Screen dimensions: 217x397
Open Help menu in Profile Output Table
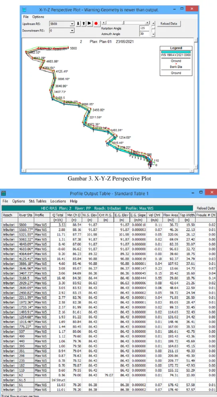(x=74, y=201)
